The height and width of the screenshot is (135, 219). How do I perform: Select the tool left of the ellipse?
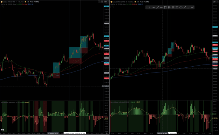[177, 8]
